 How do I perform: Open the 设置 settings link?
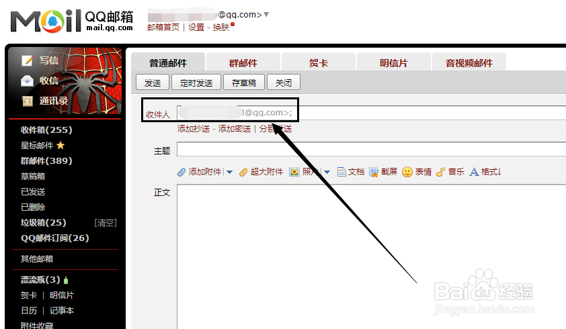click(196, 28)
